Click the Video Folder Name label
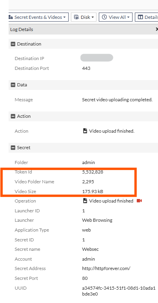 pos(35,182)
